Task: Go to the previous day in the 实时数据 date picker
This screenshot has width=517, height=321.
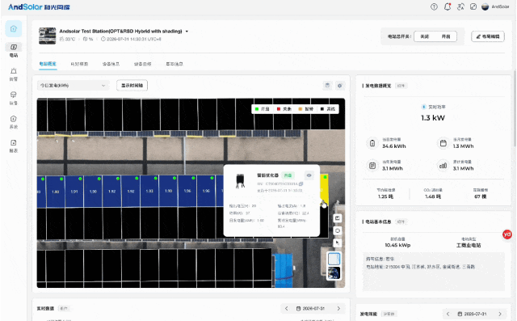Action: point(286,308)
